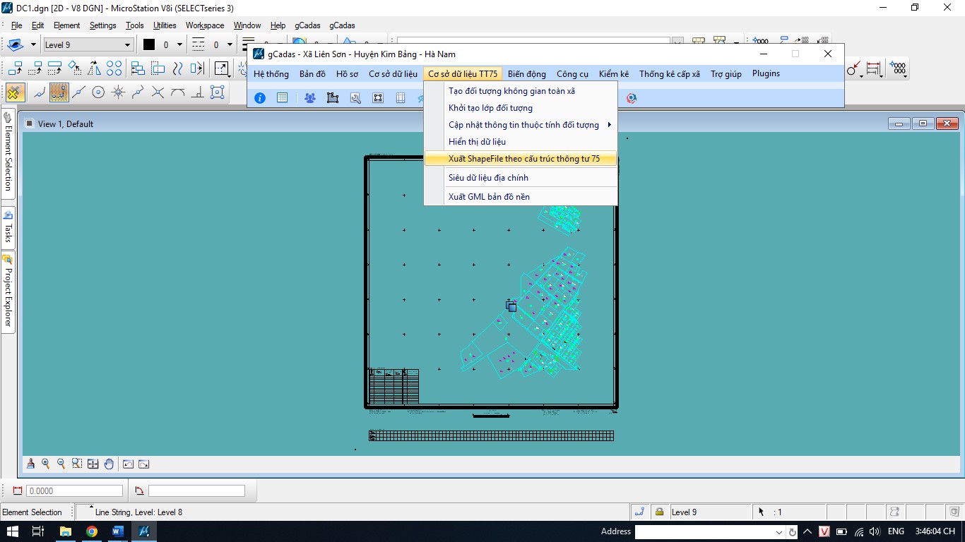Select 'Xuất ShapeFile theo cấu trúc thông tư 75'
The height and width of the screenshot is (542, 965).
523,159
